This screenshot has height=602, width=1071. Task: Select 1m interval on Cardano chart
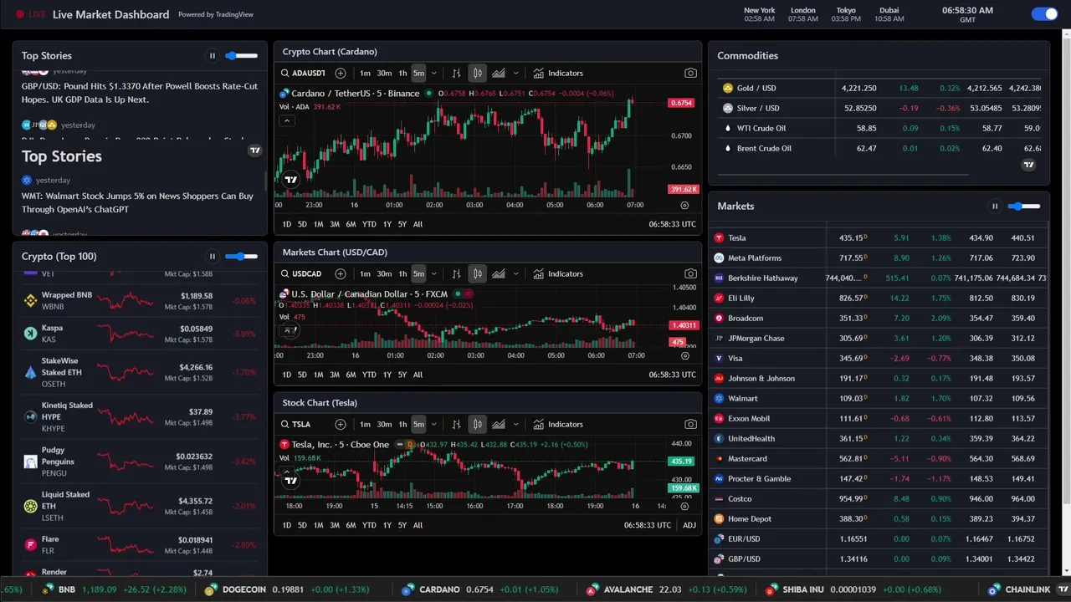(365, 73)
